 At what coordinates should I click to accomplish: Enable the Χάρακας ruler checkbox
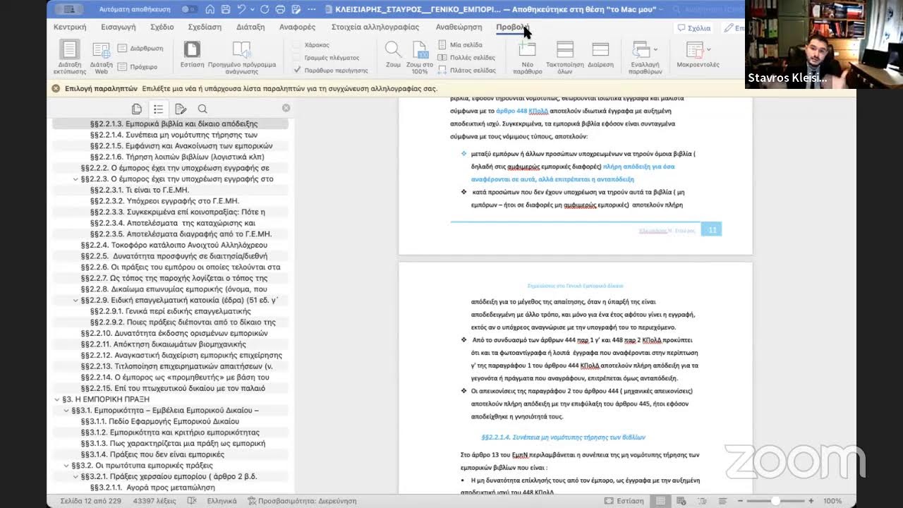point(298,44)
